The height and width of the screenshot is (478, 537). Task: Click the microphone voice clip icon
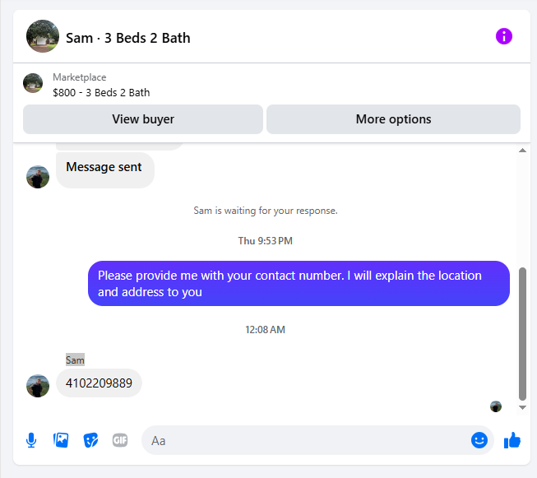click(31, 440)
